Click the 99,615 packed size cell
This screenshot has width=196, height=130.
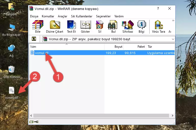coord(130,53)
